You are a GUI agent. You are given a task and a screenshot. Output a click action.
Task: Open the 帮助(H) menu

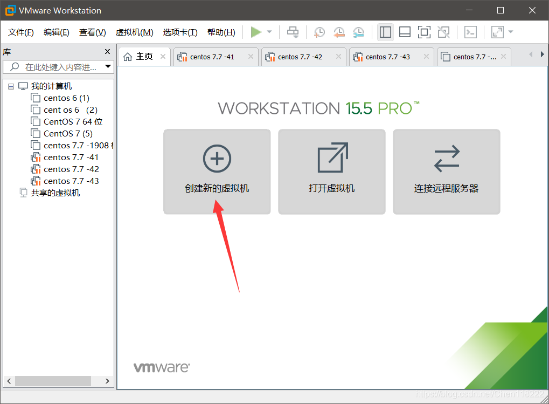221,32
